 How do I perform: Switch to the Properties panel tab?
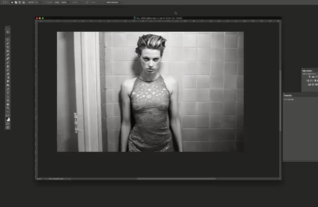[x=288, y=96]
